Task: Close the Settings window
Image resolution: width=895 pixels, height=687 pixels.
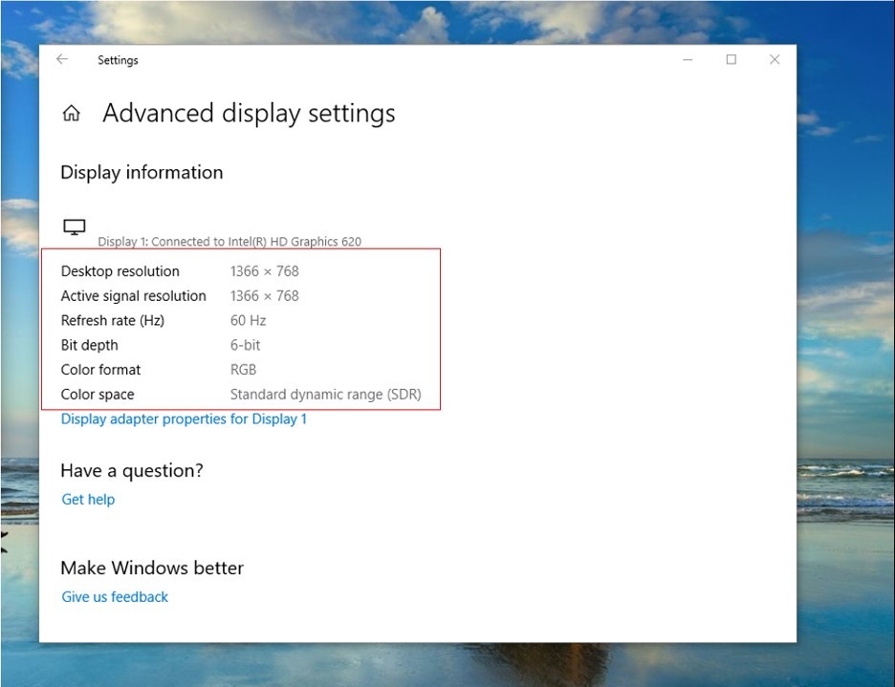Action: coord(775,59)
